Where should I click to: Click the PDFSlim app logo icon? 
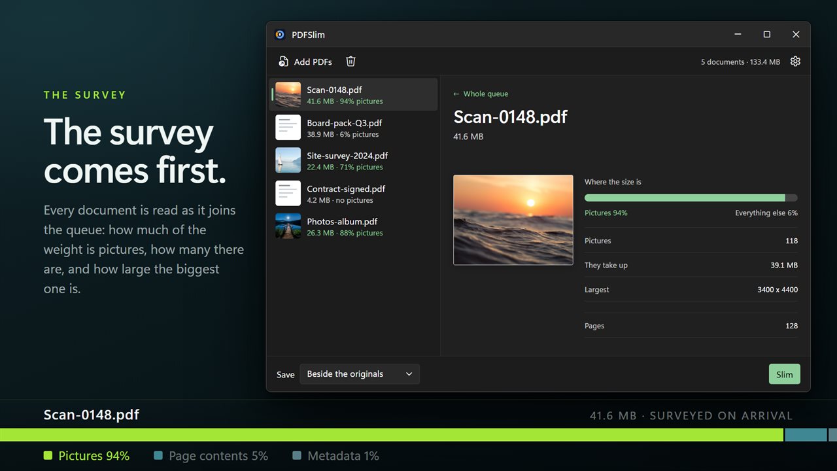280,35
